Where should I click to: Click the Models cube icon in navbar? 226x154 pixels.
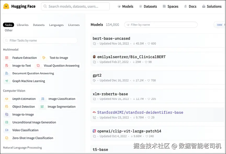pyautogui.click(x=119, y=6)
